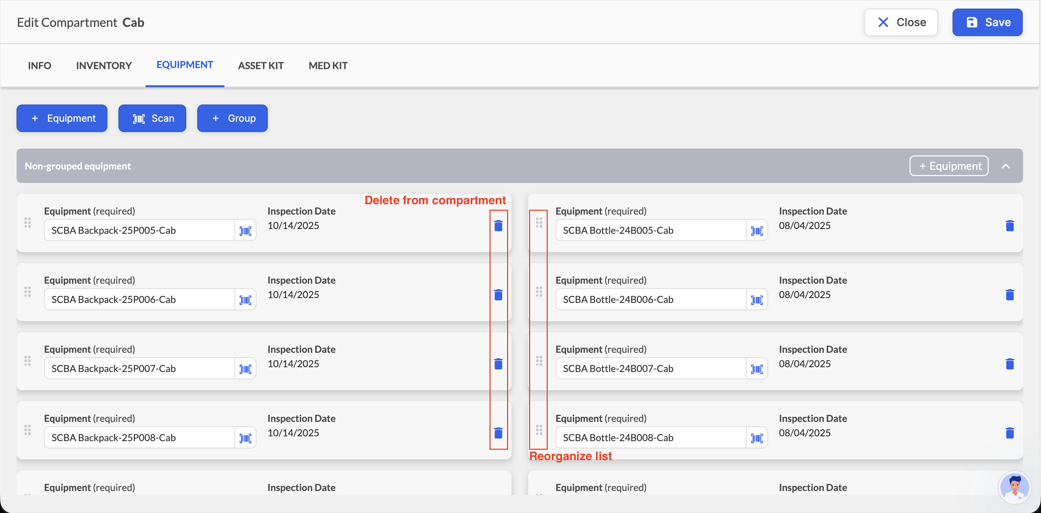Remove SCBA Bottle-24B006-Cab via trash icon
Image resolution: width=1041 pixels, height=513 pixels.
1009,295
